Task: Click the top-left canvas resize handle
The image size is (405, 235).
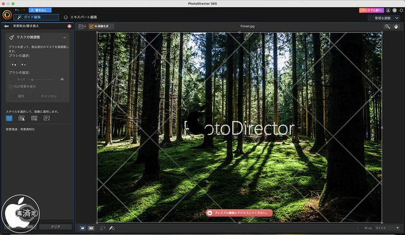Action: 97,32
